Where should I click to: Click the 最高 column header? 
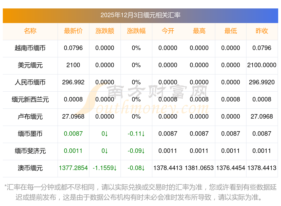coord(199,31)
